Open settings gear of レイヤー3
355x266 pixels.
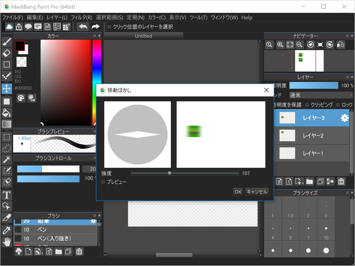344,118
